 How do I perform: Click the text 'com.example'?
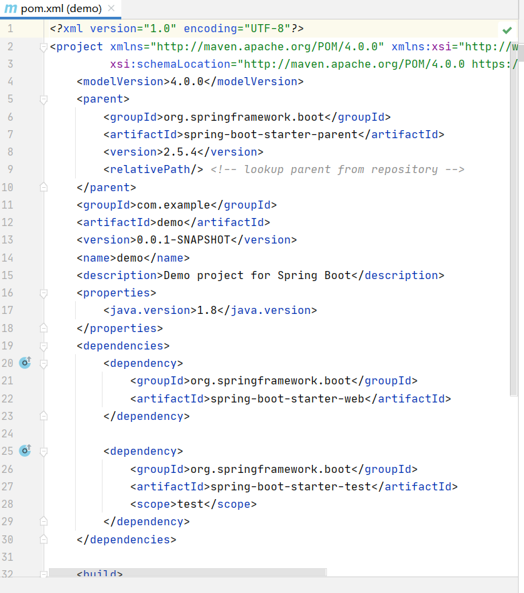(x=174, y=205)
